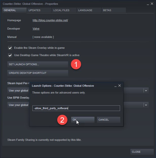Image resolution: width=156 pixels, height=158 pixels.
Task: Toggle Enable the Steam Overlay while in-game
Action: click(10, 48)
